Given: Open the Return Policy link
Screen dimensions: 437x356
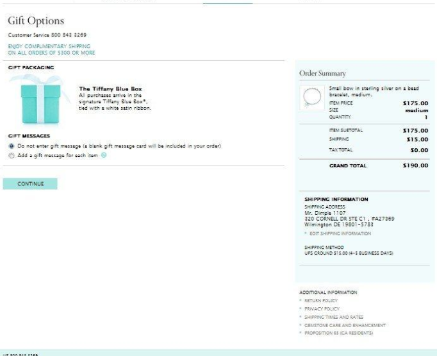Looking at the screenshot, I should click(321, 300).
